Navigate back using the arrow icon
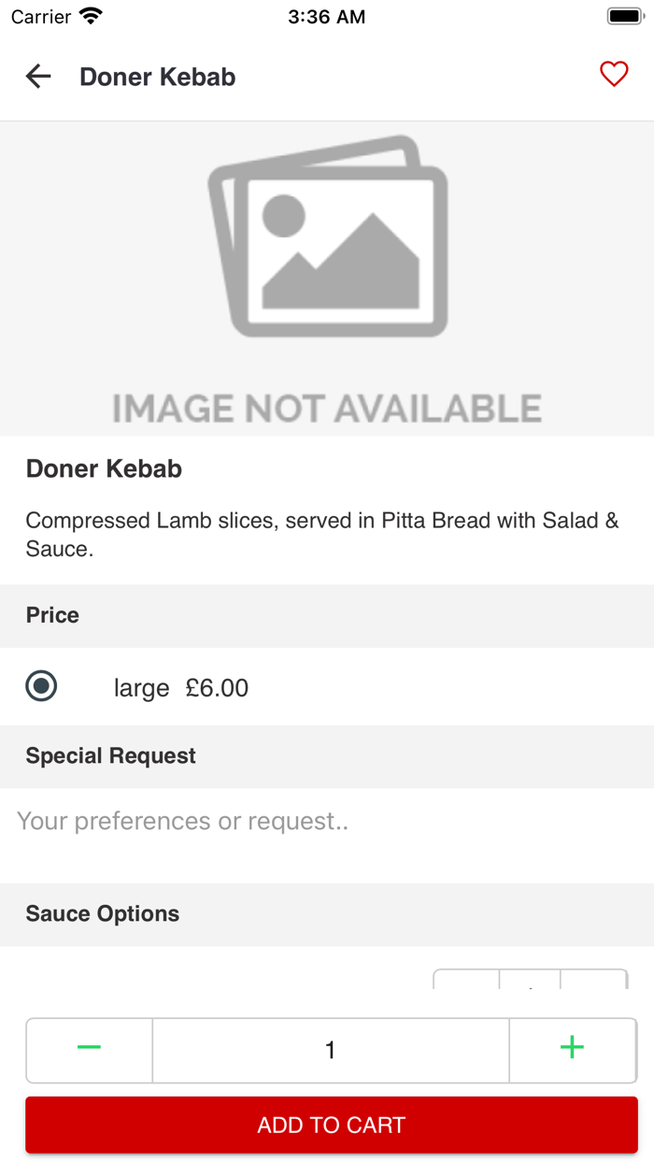The image size is (654, 1163). (37, 77)
